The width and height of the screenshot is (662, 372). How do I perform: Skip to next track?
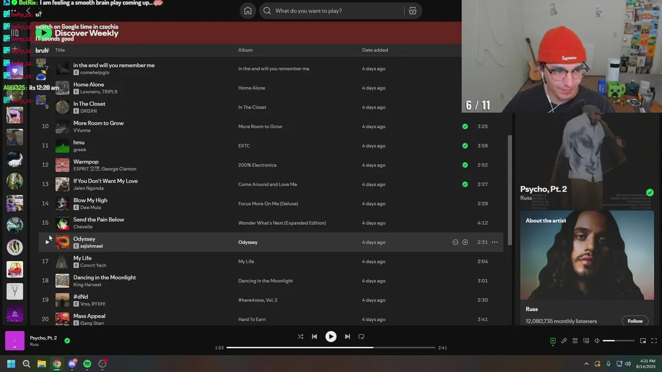(348, 336)
